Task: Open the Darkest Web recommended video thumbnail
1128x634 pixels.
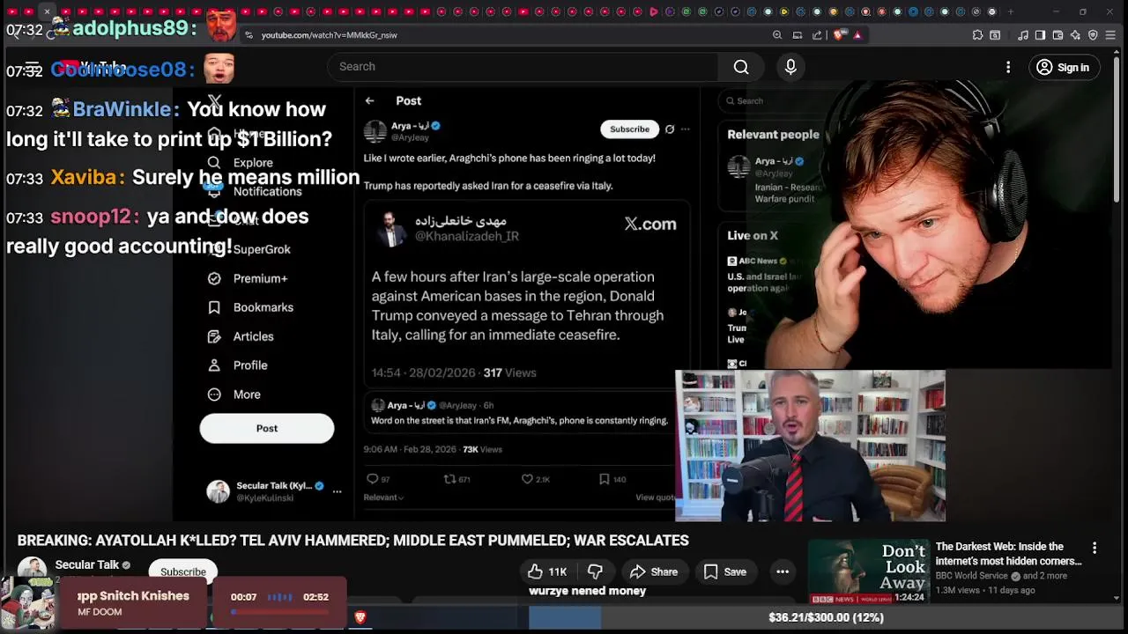Action: [869, 571]
